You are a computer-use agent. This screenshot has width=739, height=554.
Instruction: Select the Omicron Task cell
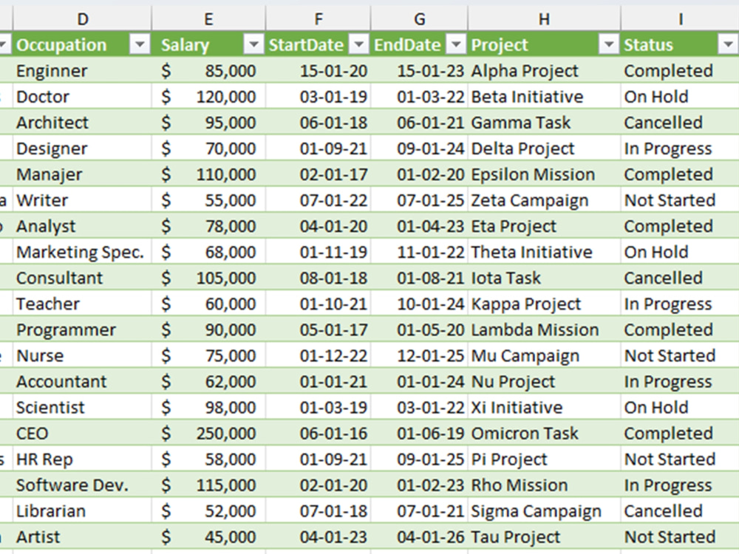(544, 434)
